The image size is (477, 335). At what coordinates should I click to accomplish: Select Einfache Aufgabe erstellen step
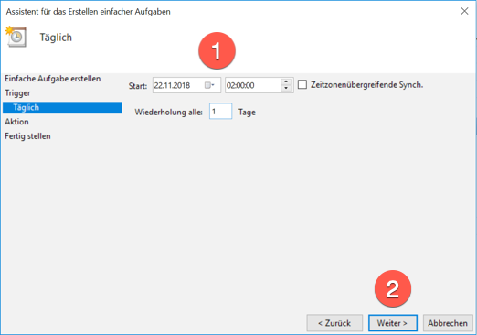click(53, 79)
